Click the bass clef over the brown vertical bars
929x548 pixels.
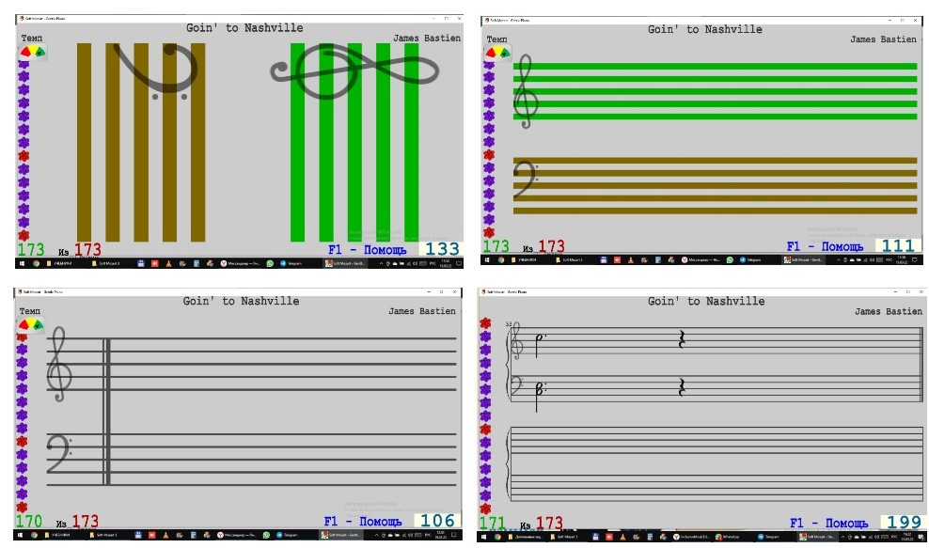pyautogui.click(x=157, y=71)
